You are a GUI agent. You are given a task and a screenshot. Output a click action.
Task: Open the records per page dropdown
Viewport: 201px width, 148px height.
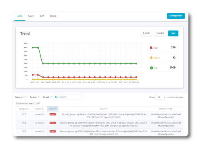coord(161,97)
